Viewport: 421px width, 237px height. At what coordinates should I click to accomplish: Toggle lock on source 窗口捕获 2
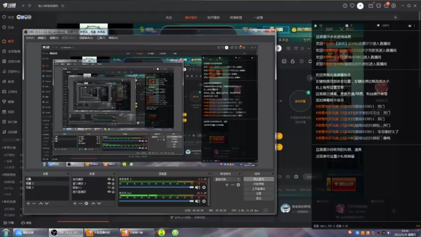(113, 183)
